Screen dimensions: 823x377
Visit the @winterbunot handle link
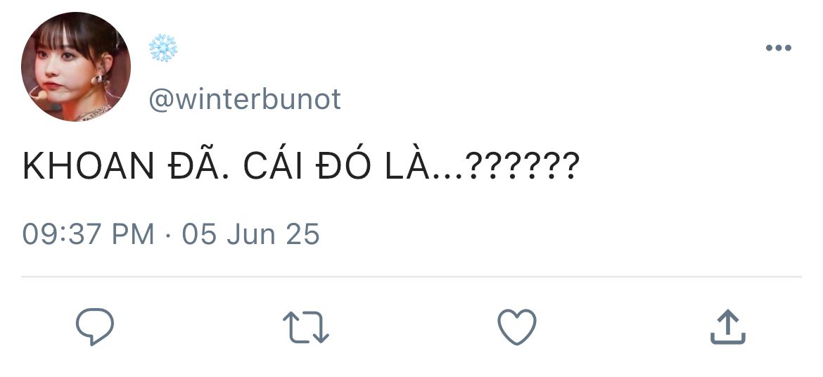245,99
